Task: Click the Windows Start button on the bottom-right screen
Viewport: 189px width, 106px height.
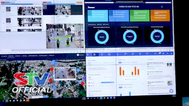Action: (88, 98)
